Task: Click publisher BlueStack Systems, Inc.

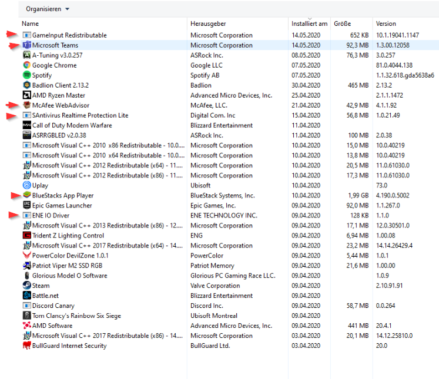Action: (x=223, y=196)
